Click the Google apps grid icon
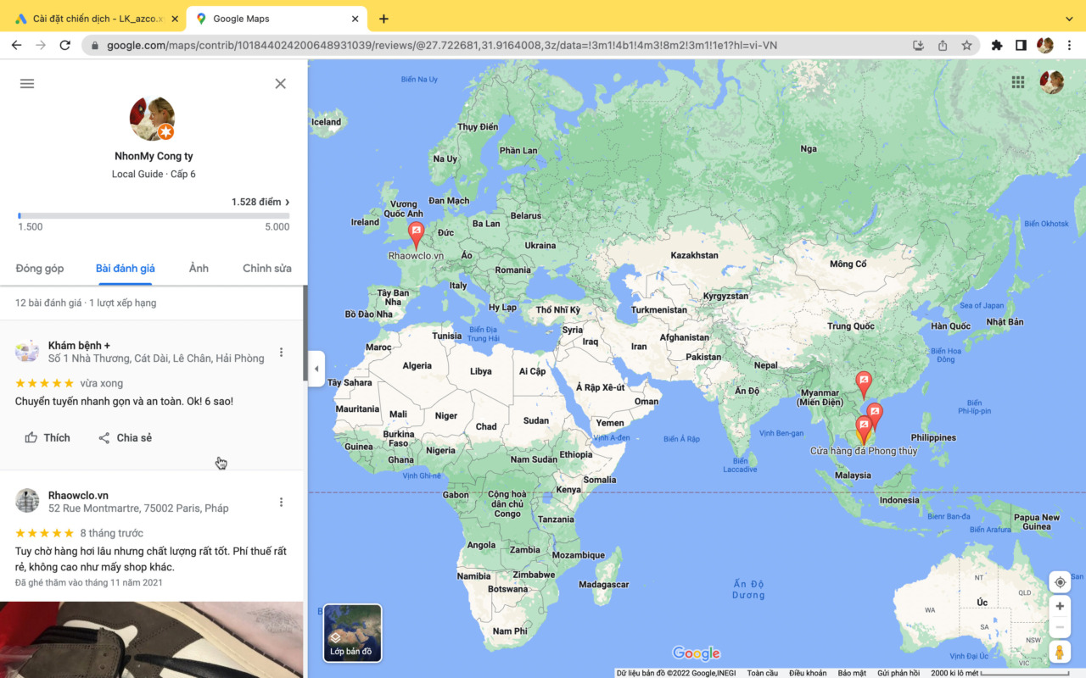This screenshot has width=1086, height=678. point(1018,82)
